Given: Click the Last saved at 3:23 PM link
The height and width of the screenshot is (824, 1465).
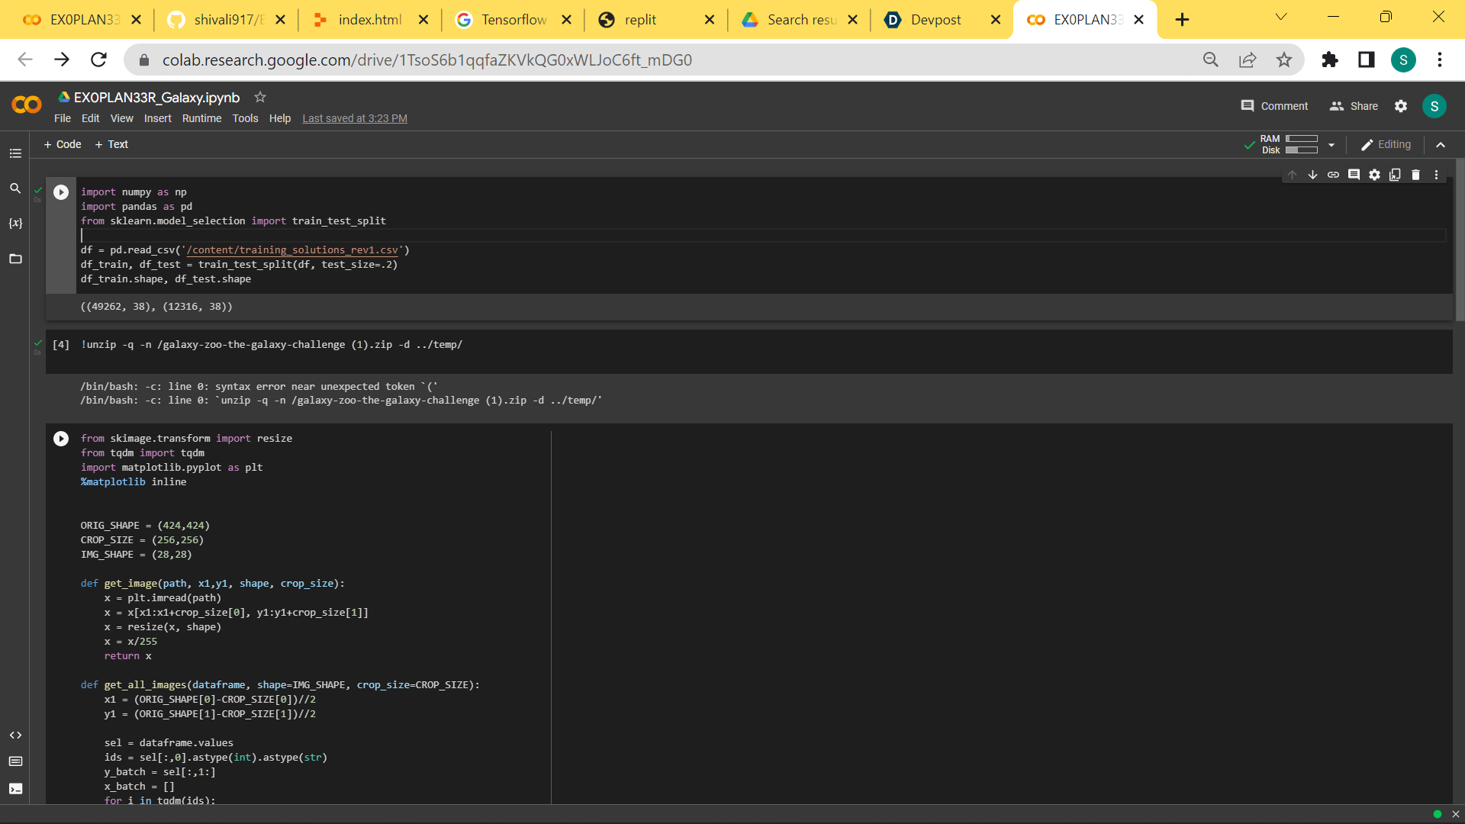Looking at the screenshot, I should coord(354,118).
